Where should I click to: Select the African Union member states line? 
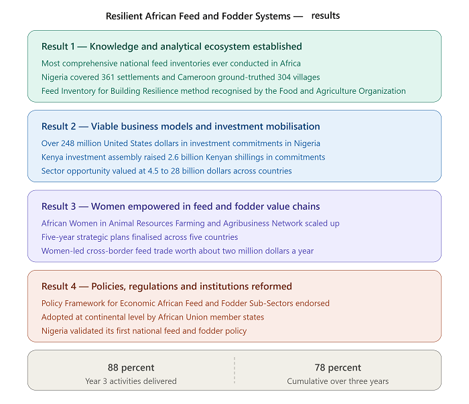[x=153, y=317]
